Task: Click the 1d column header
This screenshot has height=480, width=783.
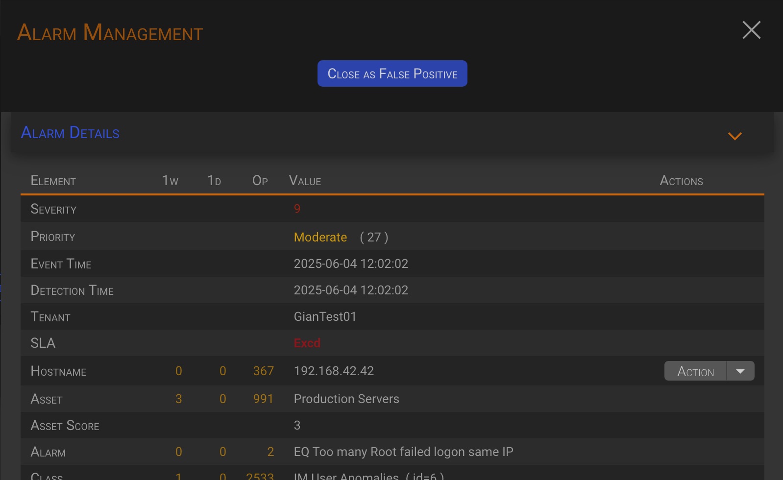Action: tap(214, 181)
